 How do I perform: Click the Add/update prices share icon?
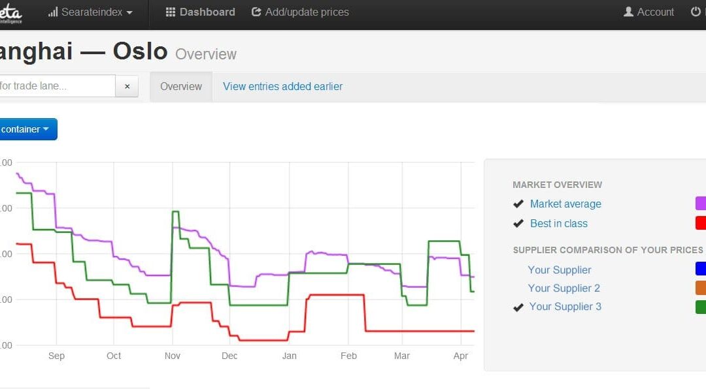(256, 12)
